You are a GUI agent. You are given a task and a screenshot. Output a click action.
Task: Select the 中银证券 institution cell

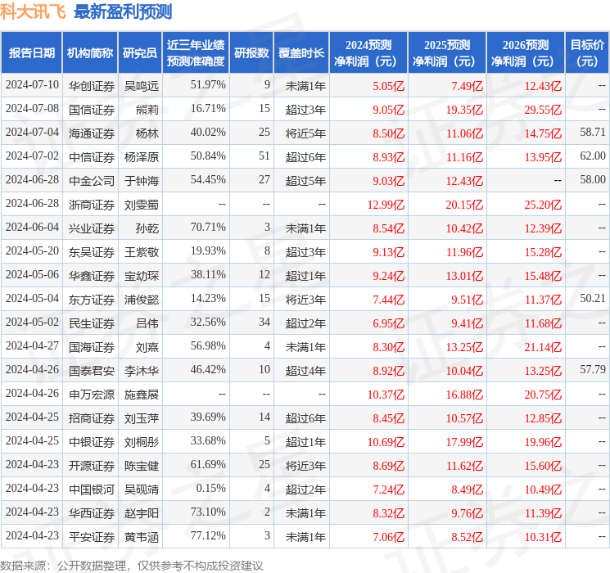click(x=92, y=442)
